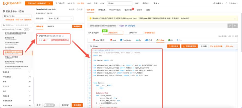
Task: Open the 2018-12-03 API version dropdown
Action: pos(17,16)
